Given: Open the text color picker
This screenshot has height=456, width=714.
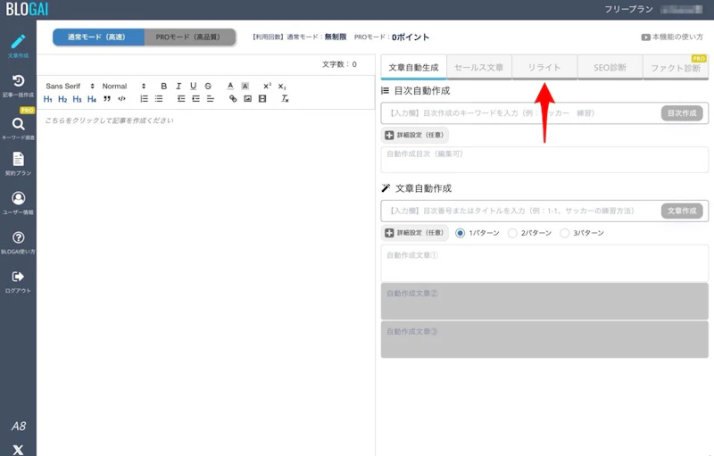Looking at the screenshot, I should [229, 86].
